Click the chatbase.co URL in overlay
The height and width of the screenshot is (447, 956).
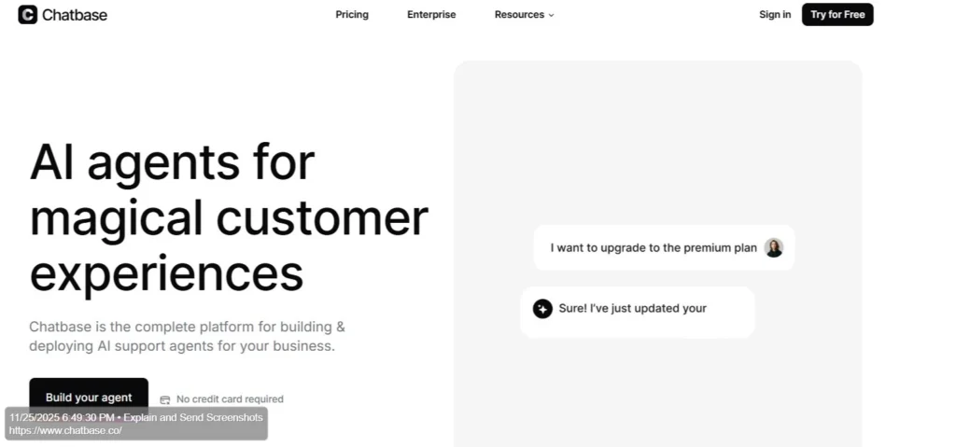point(65,431)
